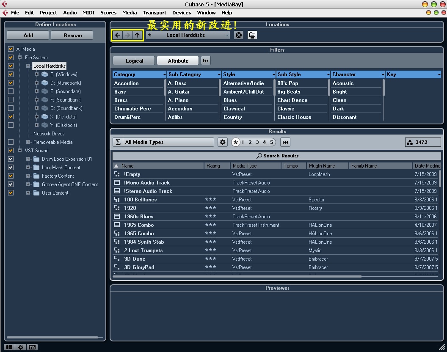Click the Factory Content folder icon
The height and width of the screenshot is (352, 447).
(36, 176)
